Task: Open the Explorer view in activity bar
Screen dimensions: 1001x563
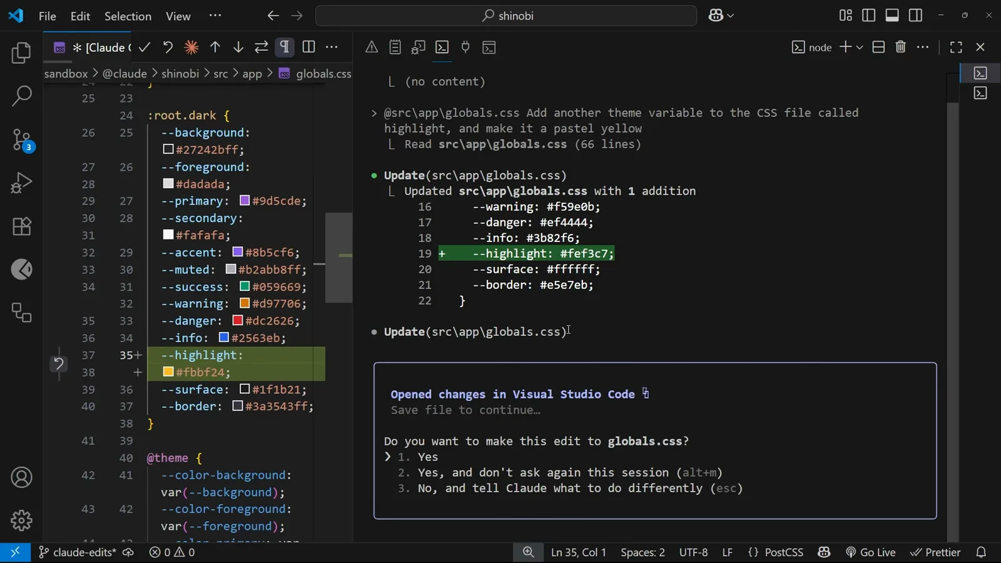Action: (21, 53)
